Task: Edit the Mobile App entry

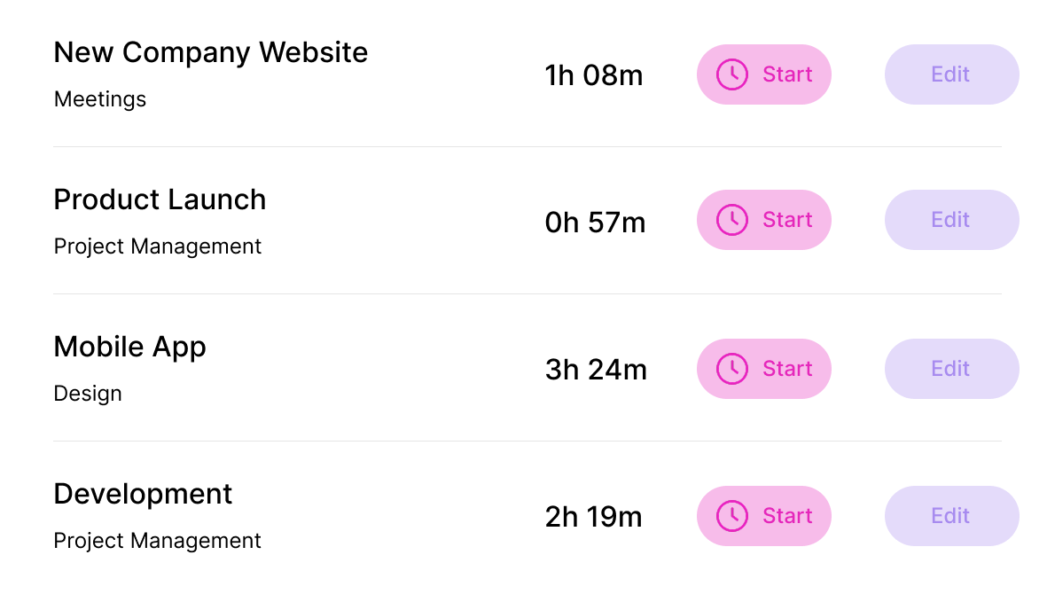Action: [951, 369]
